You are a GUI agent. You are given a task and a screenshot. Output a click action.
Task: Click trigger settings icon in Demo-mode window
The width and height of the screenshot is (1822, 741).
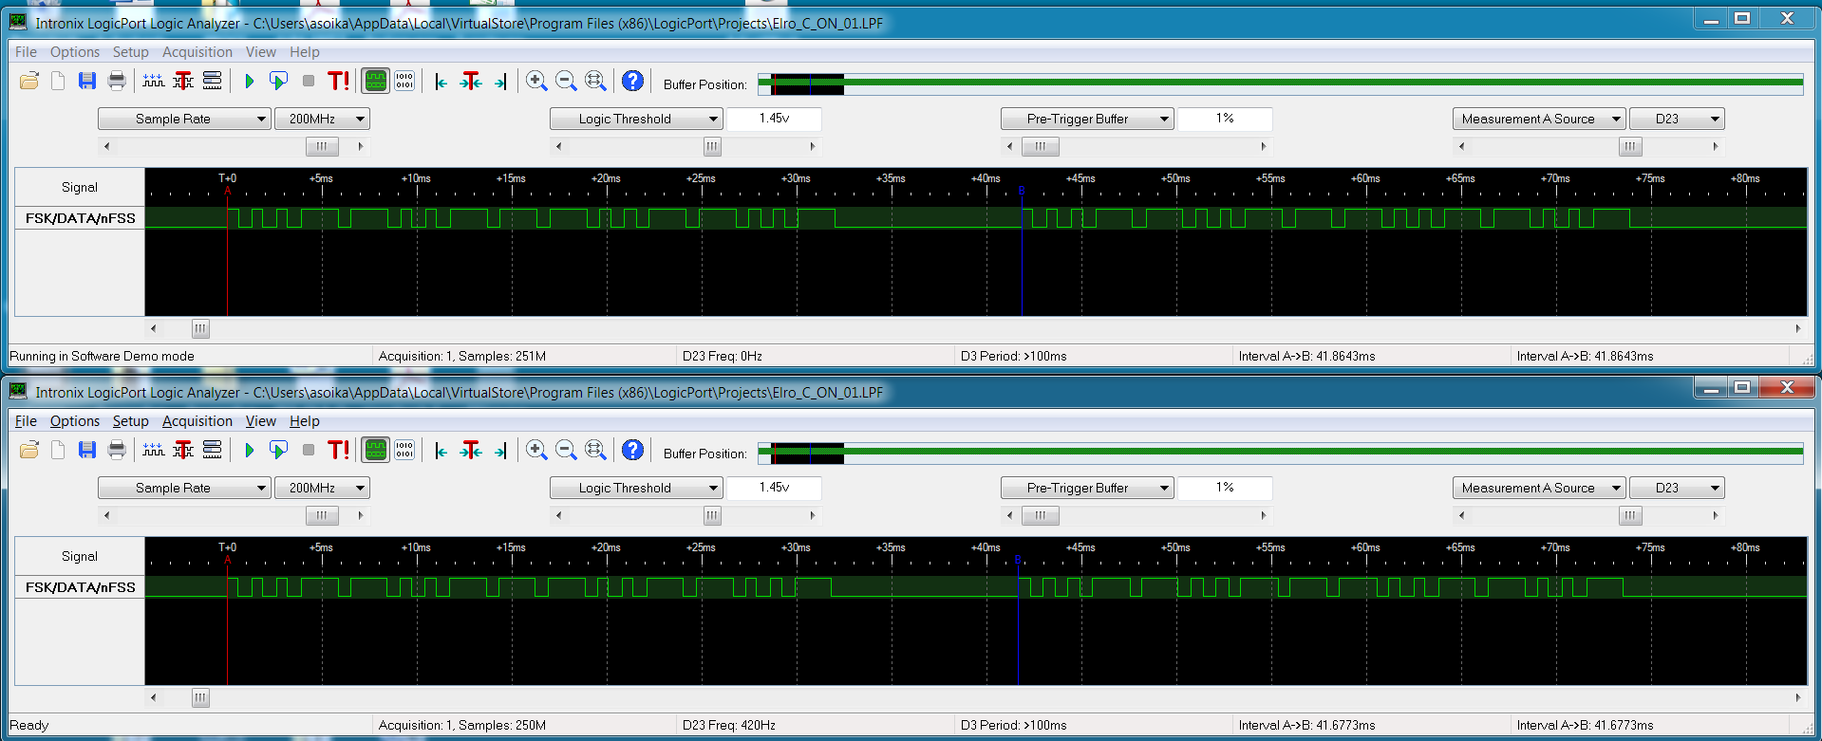[183, 81]
